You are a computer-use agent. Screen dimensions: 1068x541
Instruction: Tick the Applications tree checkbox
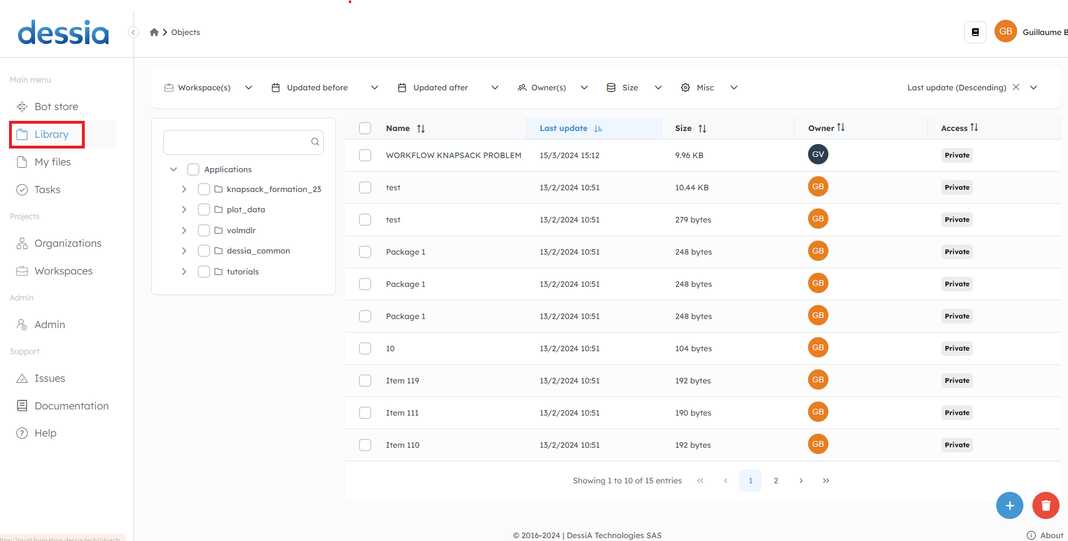pyautogui.click(x=193, y=169)
